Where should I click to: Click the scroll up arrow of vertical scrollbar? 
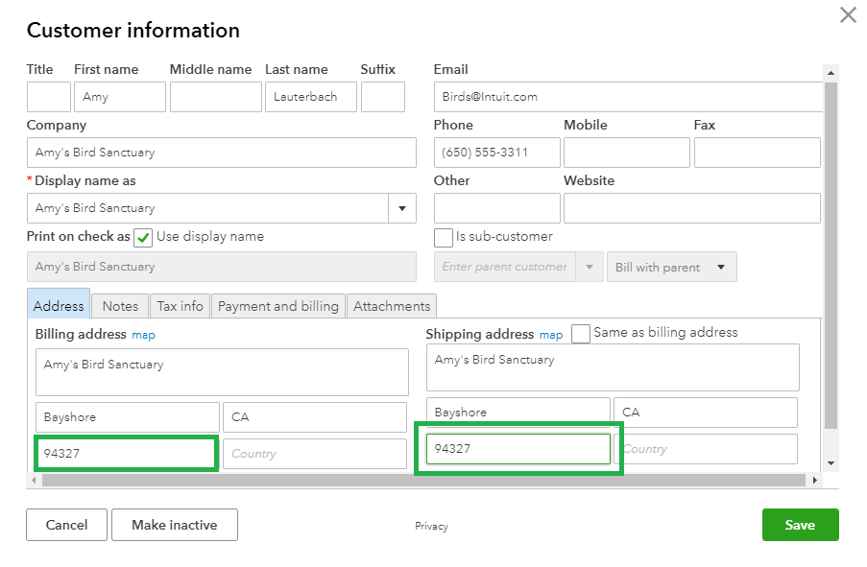(831, 72)
